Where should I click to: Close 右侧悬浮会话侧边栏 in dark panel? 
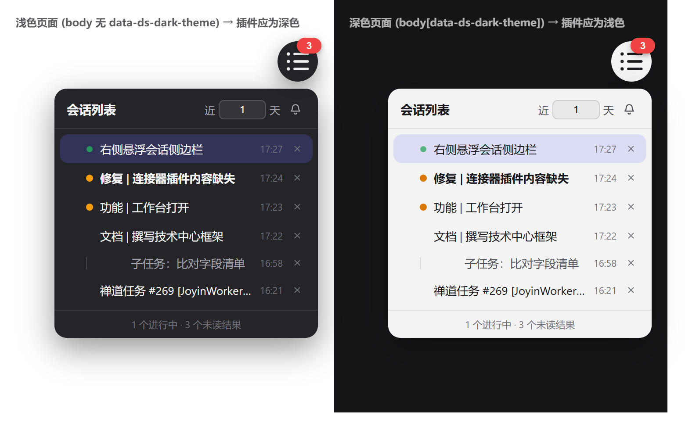point(297,149)
